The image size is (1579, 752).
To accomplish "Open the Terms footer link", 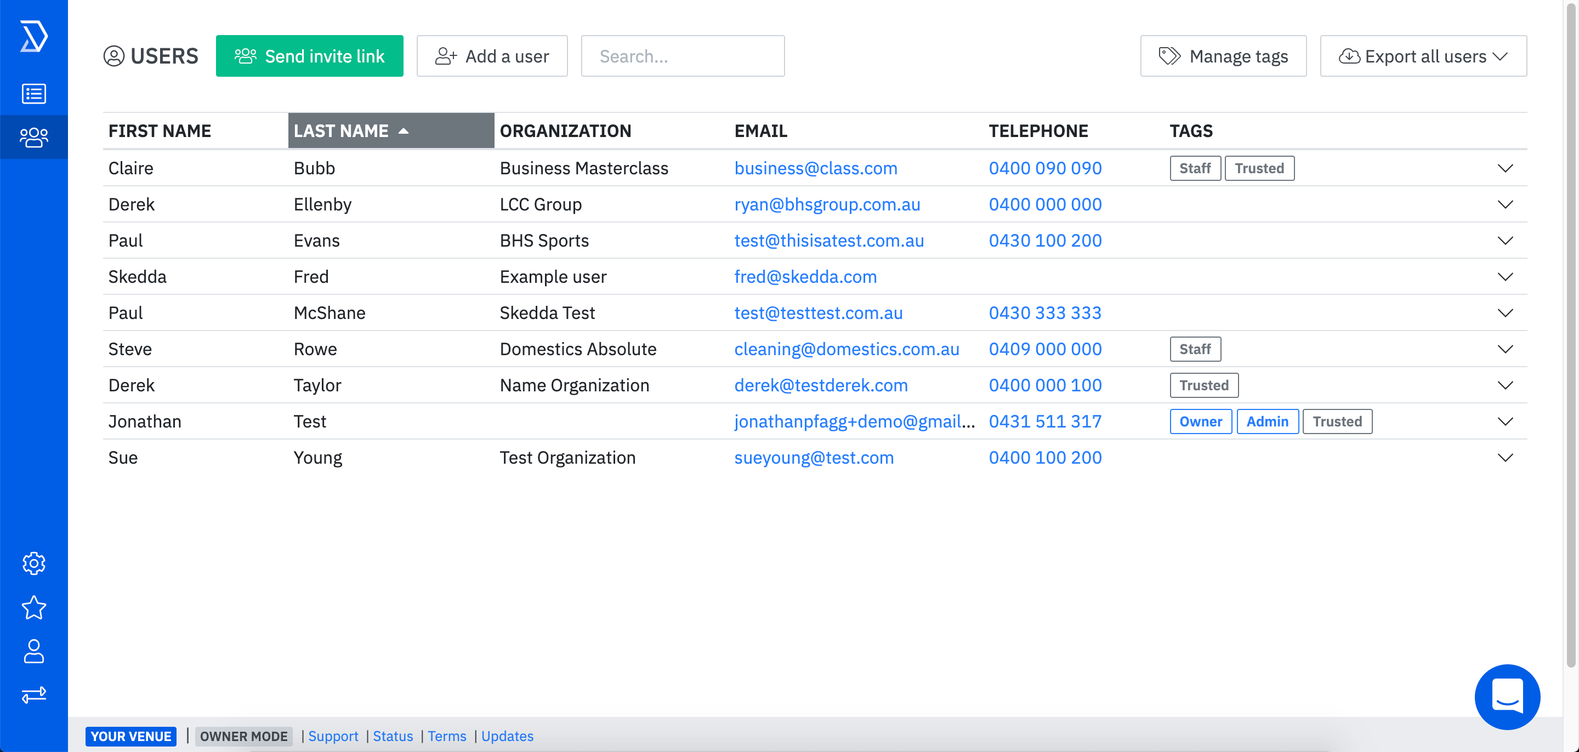I will tap(447, 736).
